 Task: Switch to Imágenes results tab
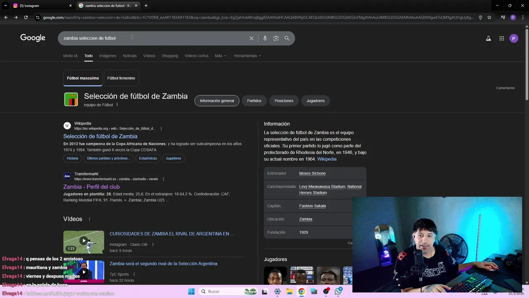point(107,56)
